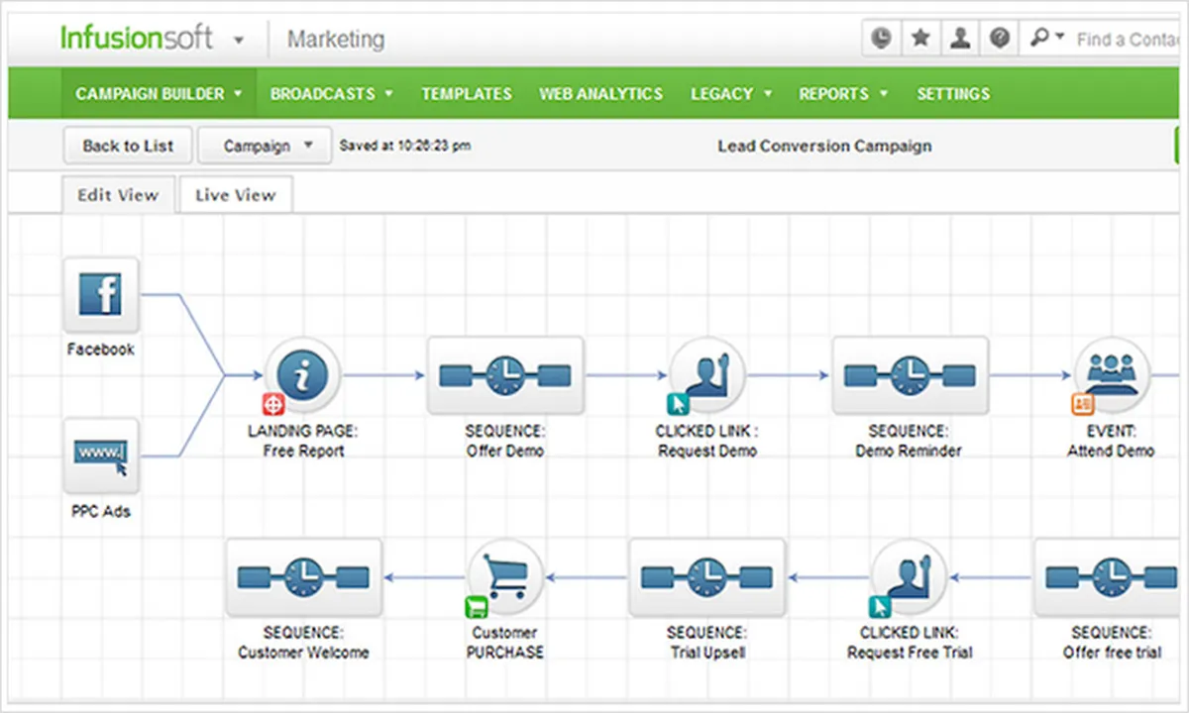Click the Lead Conversion Campaign title
The height and width of the screenshot is (713, 1189).
824,146
